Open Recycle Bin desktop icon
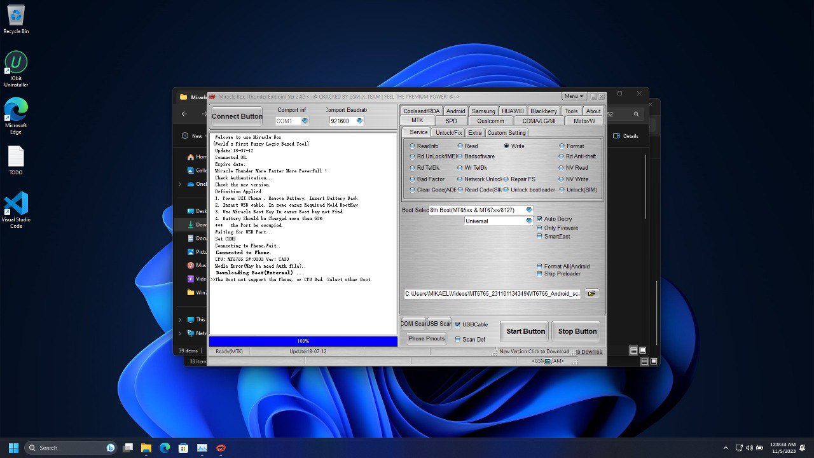Screen dimensions: 814x458 [x=16, y=20]
